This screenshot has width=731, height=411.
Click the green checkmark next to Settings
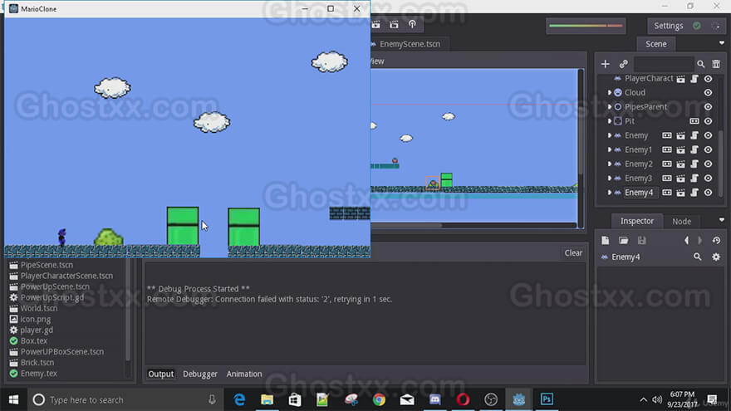click(696, 26)
